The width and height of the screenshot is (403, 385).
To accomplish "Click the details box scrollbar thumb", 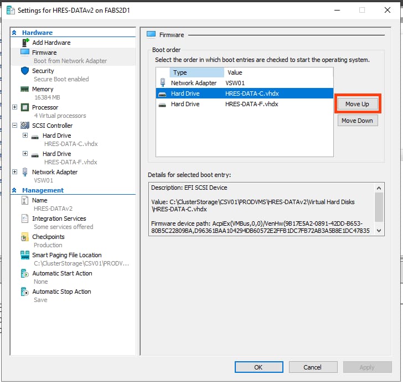I will pyautogui.click(x=379, y=207).
